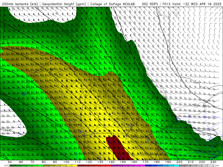
Task: Click the 100 label on the color scale
Action: click(x=66, y=162)
